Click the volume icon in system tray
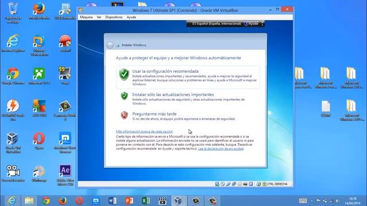The image size is (367, 206). point(337,201)
